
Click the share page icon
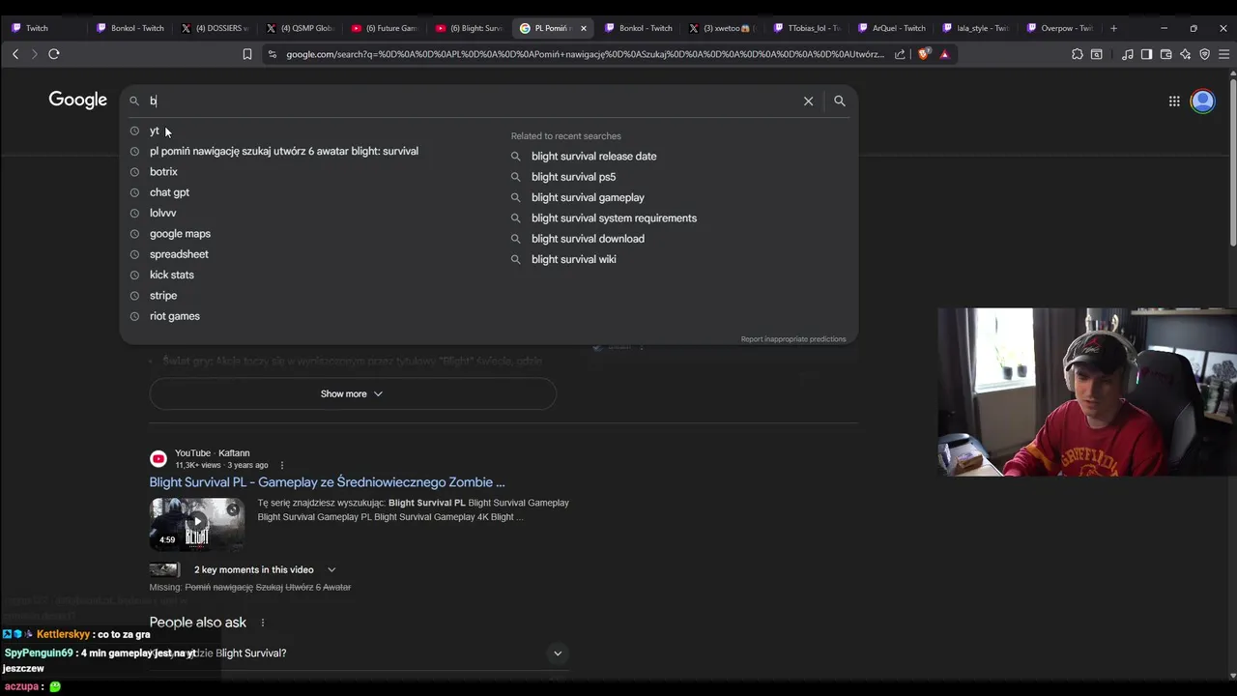pos(900,54)
